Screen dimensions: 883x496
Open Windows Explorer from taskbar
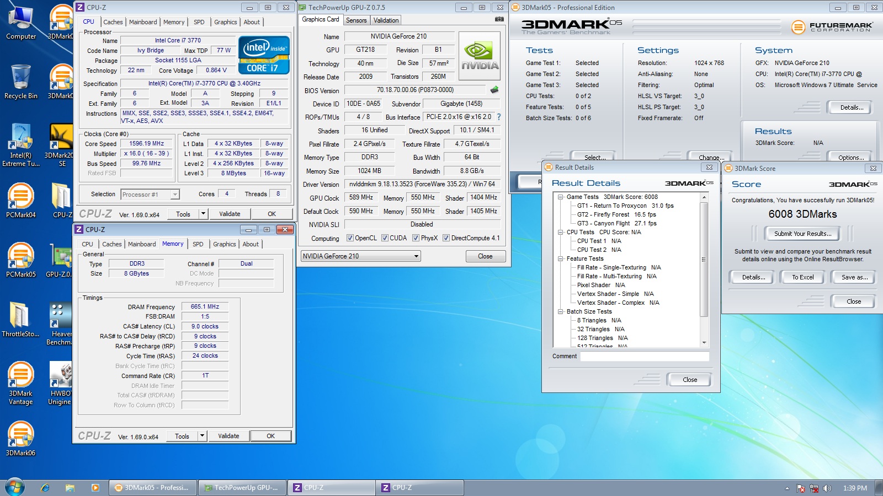[x=70, y=488]
